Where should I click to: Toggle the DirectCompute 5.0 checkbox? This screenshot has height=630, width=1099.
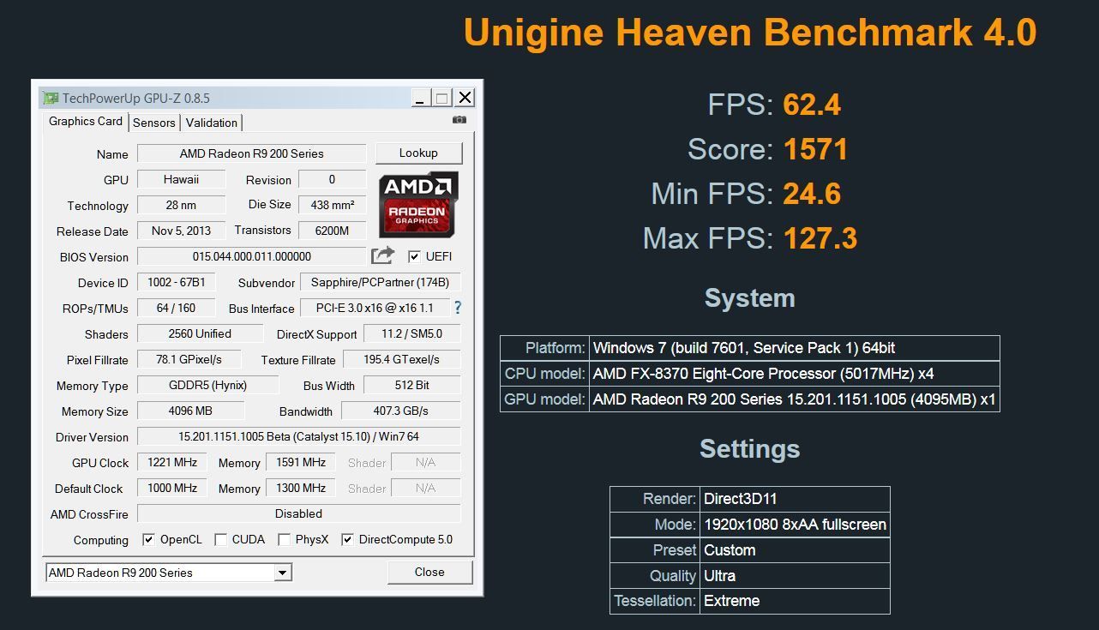coord(347,539)
